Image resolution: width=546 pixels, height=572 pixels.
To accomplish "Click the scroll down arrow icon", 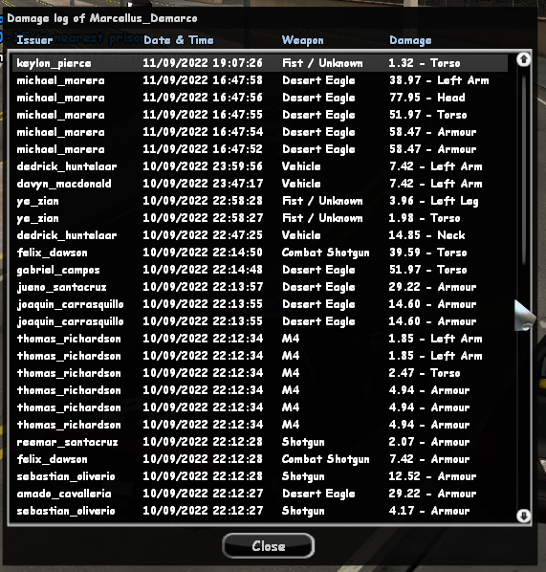I will tap(524, 516).
